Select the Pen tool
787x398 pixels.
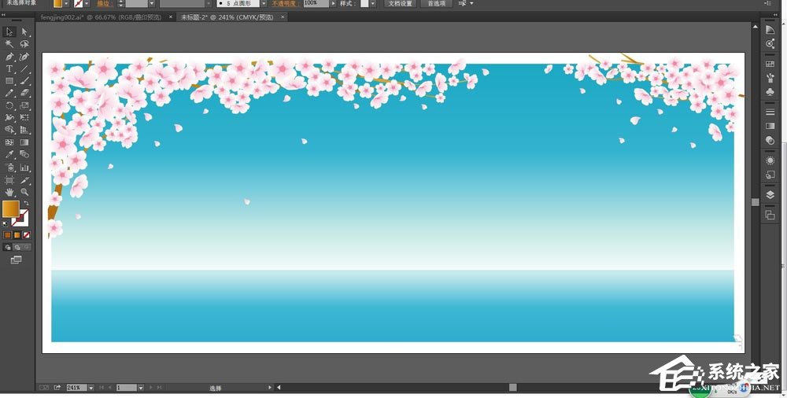[x=9, y=57]
